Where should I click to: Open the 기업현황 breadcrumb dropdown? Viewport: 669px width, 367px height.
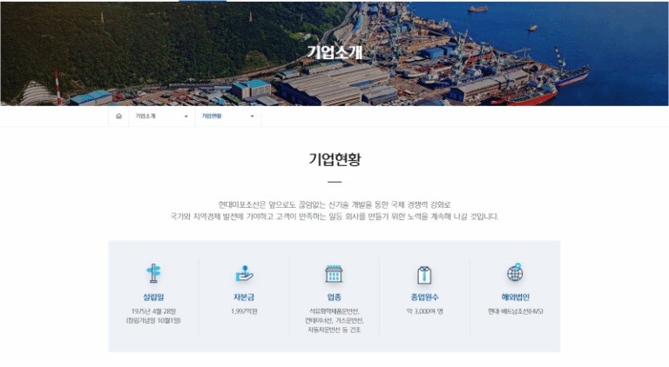[x=228, y=117]
